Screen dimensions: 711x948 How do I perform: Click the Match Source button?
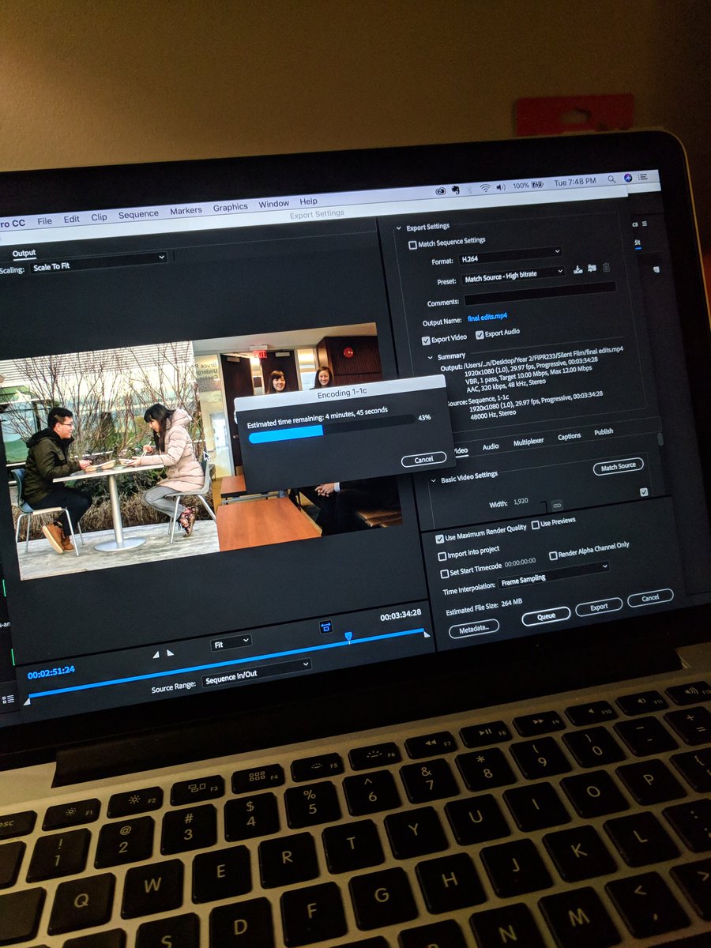point(618,466)
